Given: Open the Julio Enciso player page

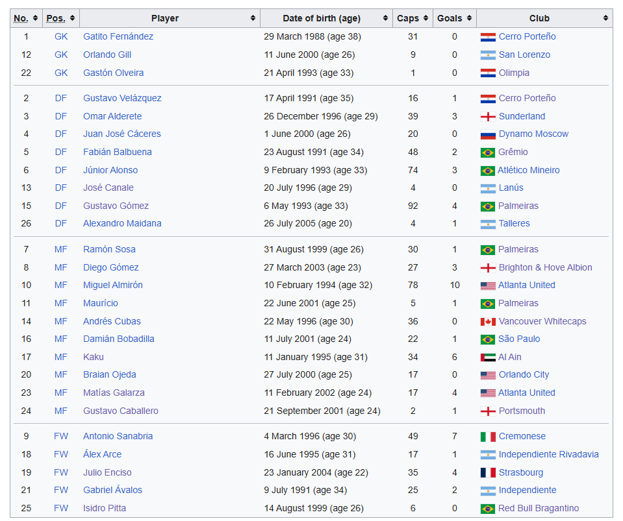Looking at the screenshot, I should [x=107, y=472].
